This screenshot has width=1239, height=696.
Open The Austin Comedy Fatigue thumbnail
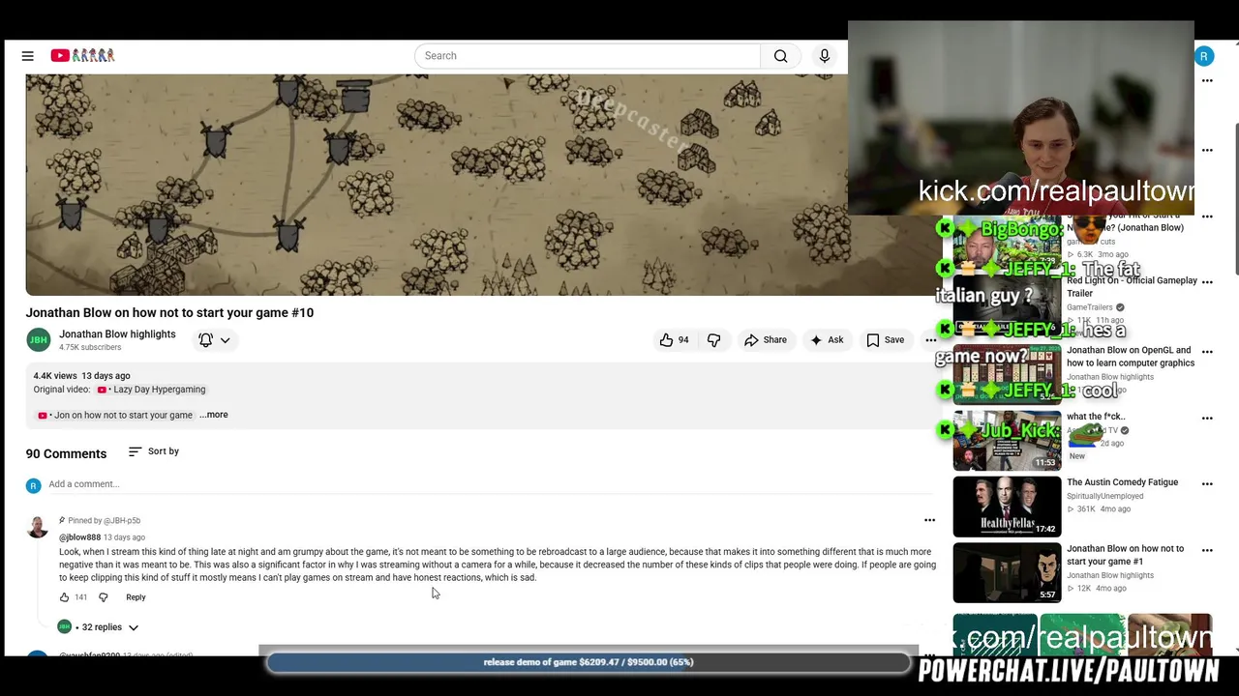click(1007, 507)
